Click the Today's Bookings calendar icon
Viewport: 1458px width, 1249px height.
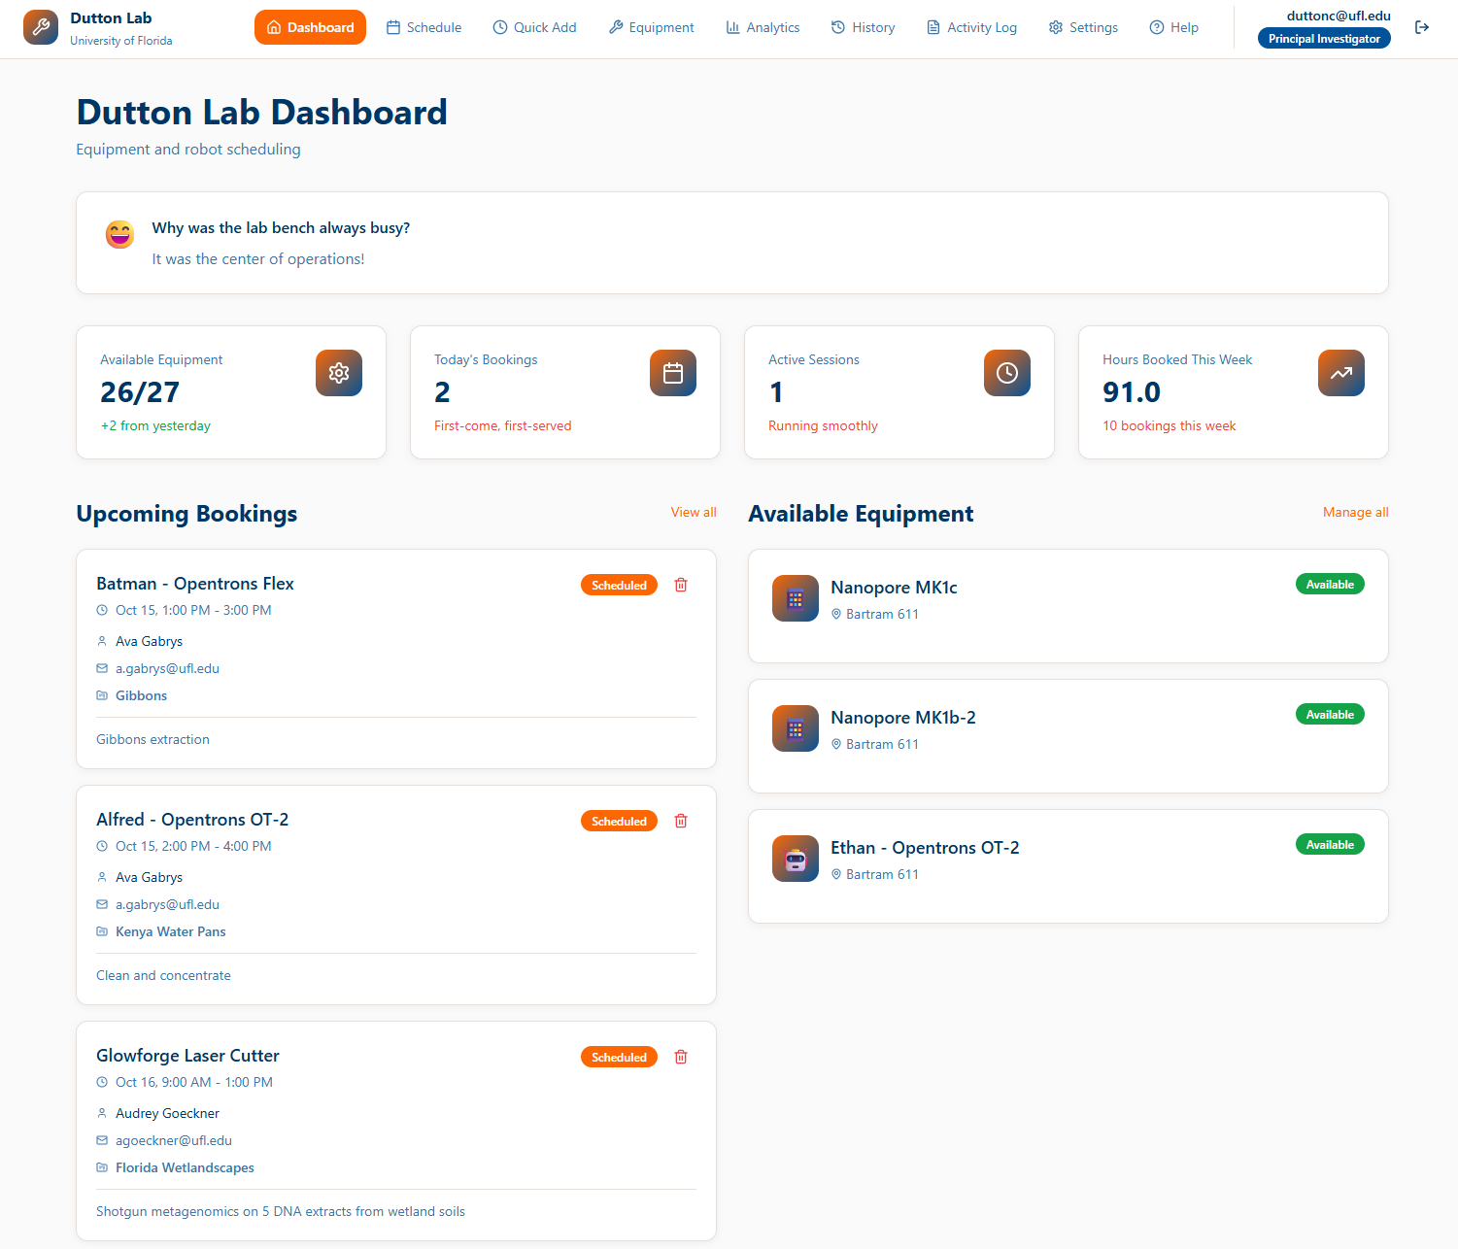pyautogui.click(x=673, y=373)
